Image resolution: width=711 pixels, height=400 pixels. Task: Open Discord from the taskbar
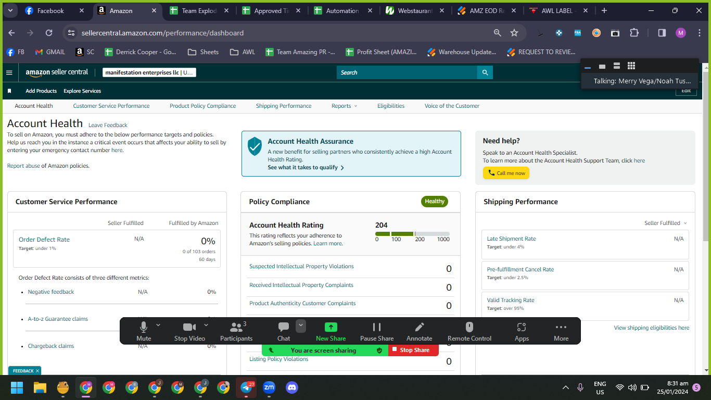[x=292, y=387]
